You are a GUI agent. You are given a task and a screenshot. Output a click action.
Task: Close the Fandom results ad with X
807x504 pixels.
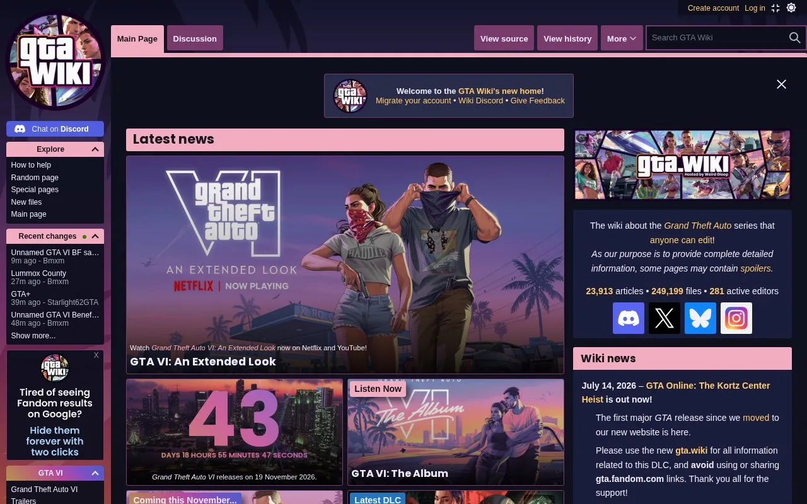click(96, 355)
